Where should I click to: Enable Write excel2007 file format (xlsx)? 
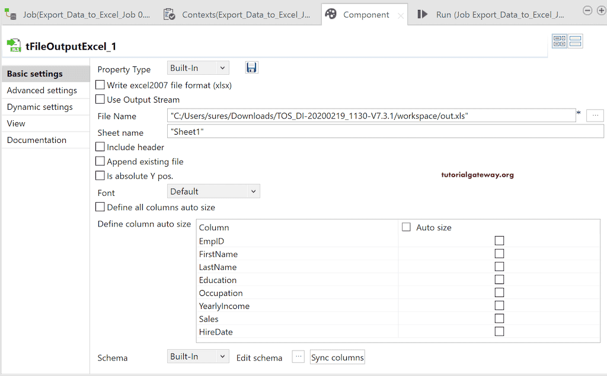pyautogui.click(x=100, y=84)
